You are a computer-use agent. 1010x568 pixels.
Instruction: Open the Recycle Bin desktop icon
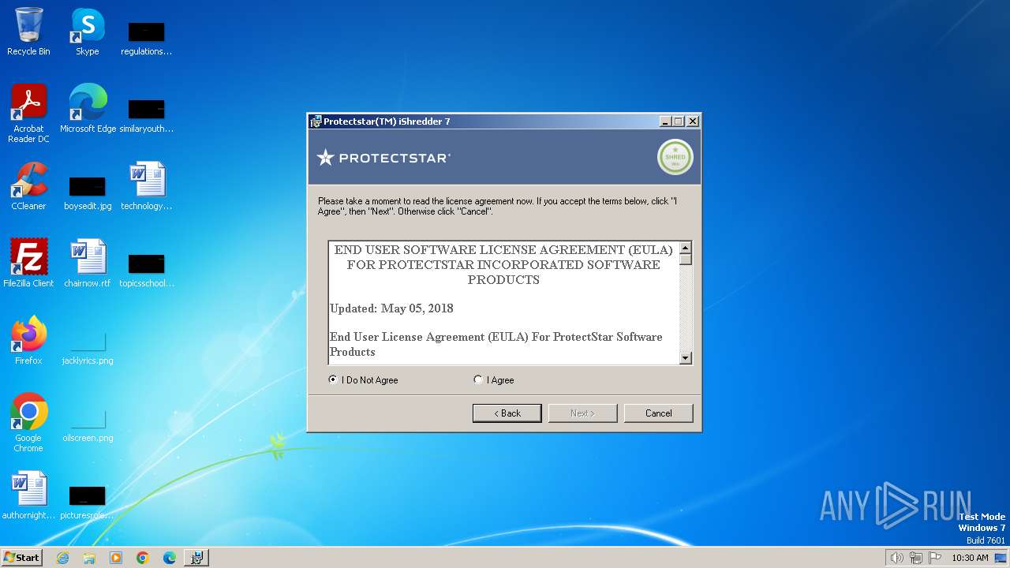click(x=28, y=32)
